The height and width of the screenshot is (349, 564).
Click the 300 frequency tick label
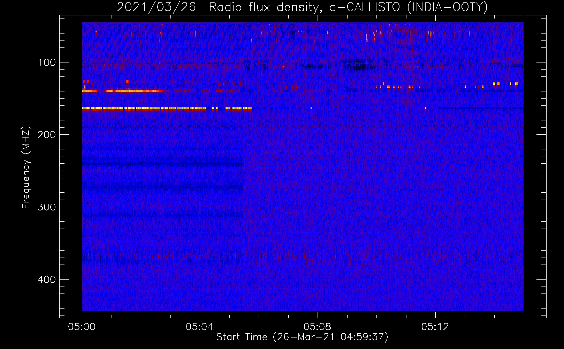click(47, 207)
